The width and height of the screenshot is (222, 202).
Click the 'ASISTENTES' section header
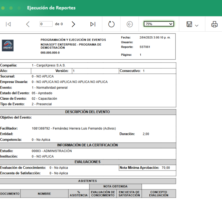pyautogui.click(x=88, y=181)
